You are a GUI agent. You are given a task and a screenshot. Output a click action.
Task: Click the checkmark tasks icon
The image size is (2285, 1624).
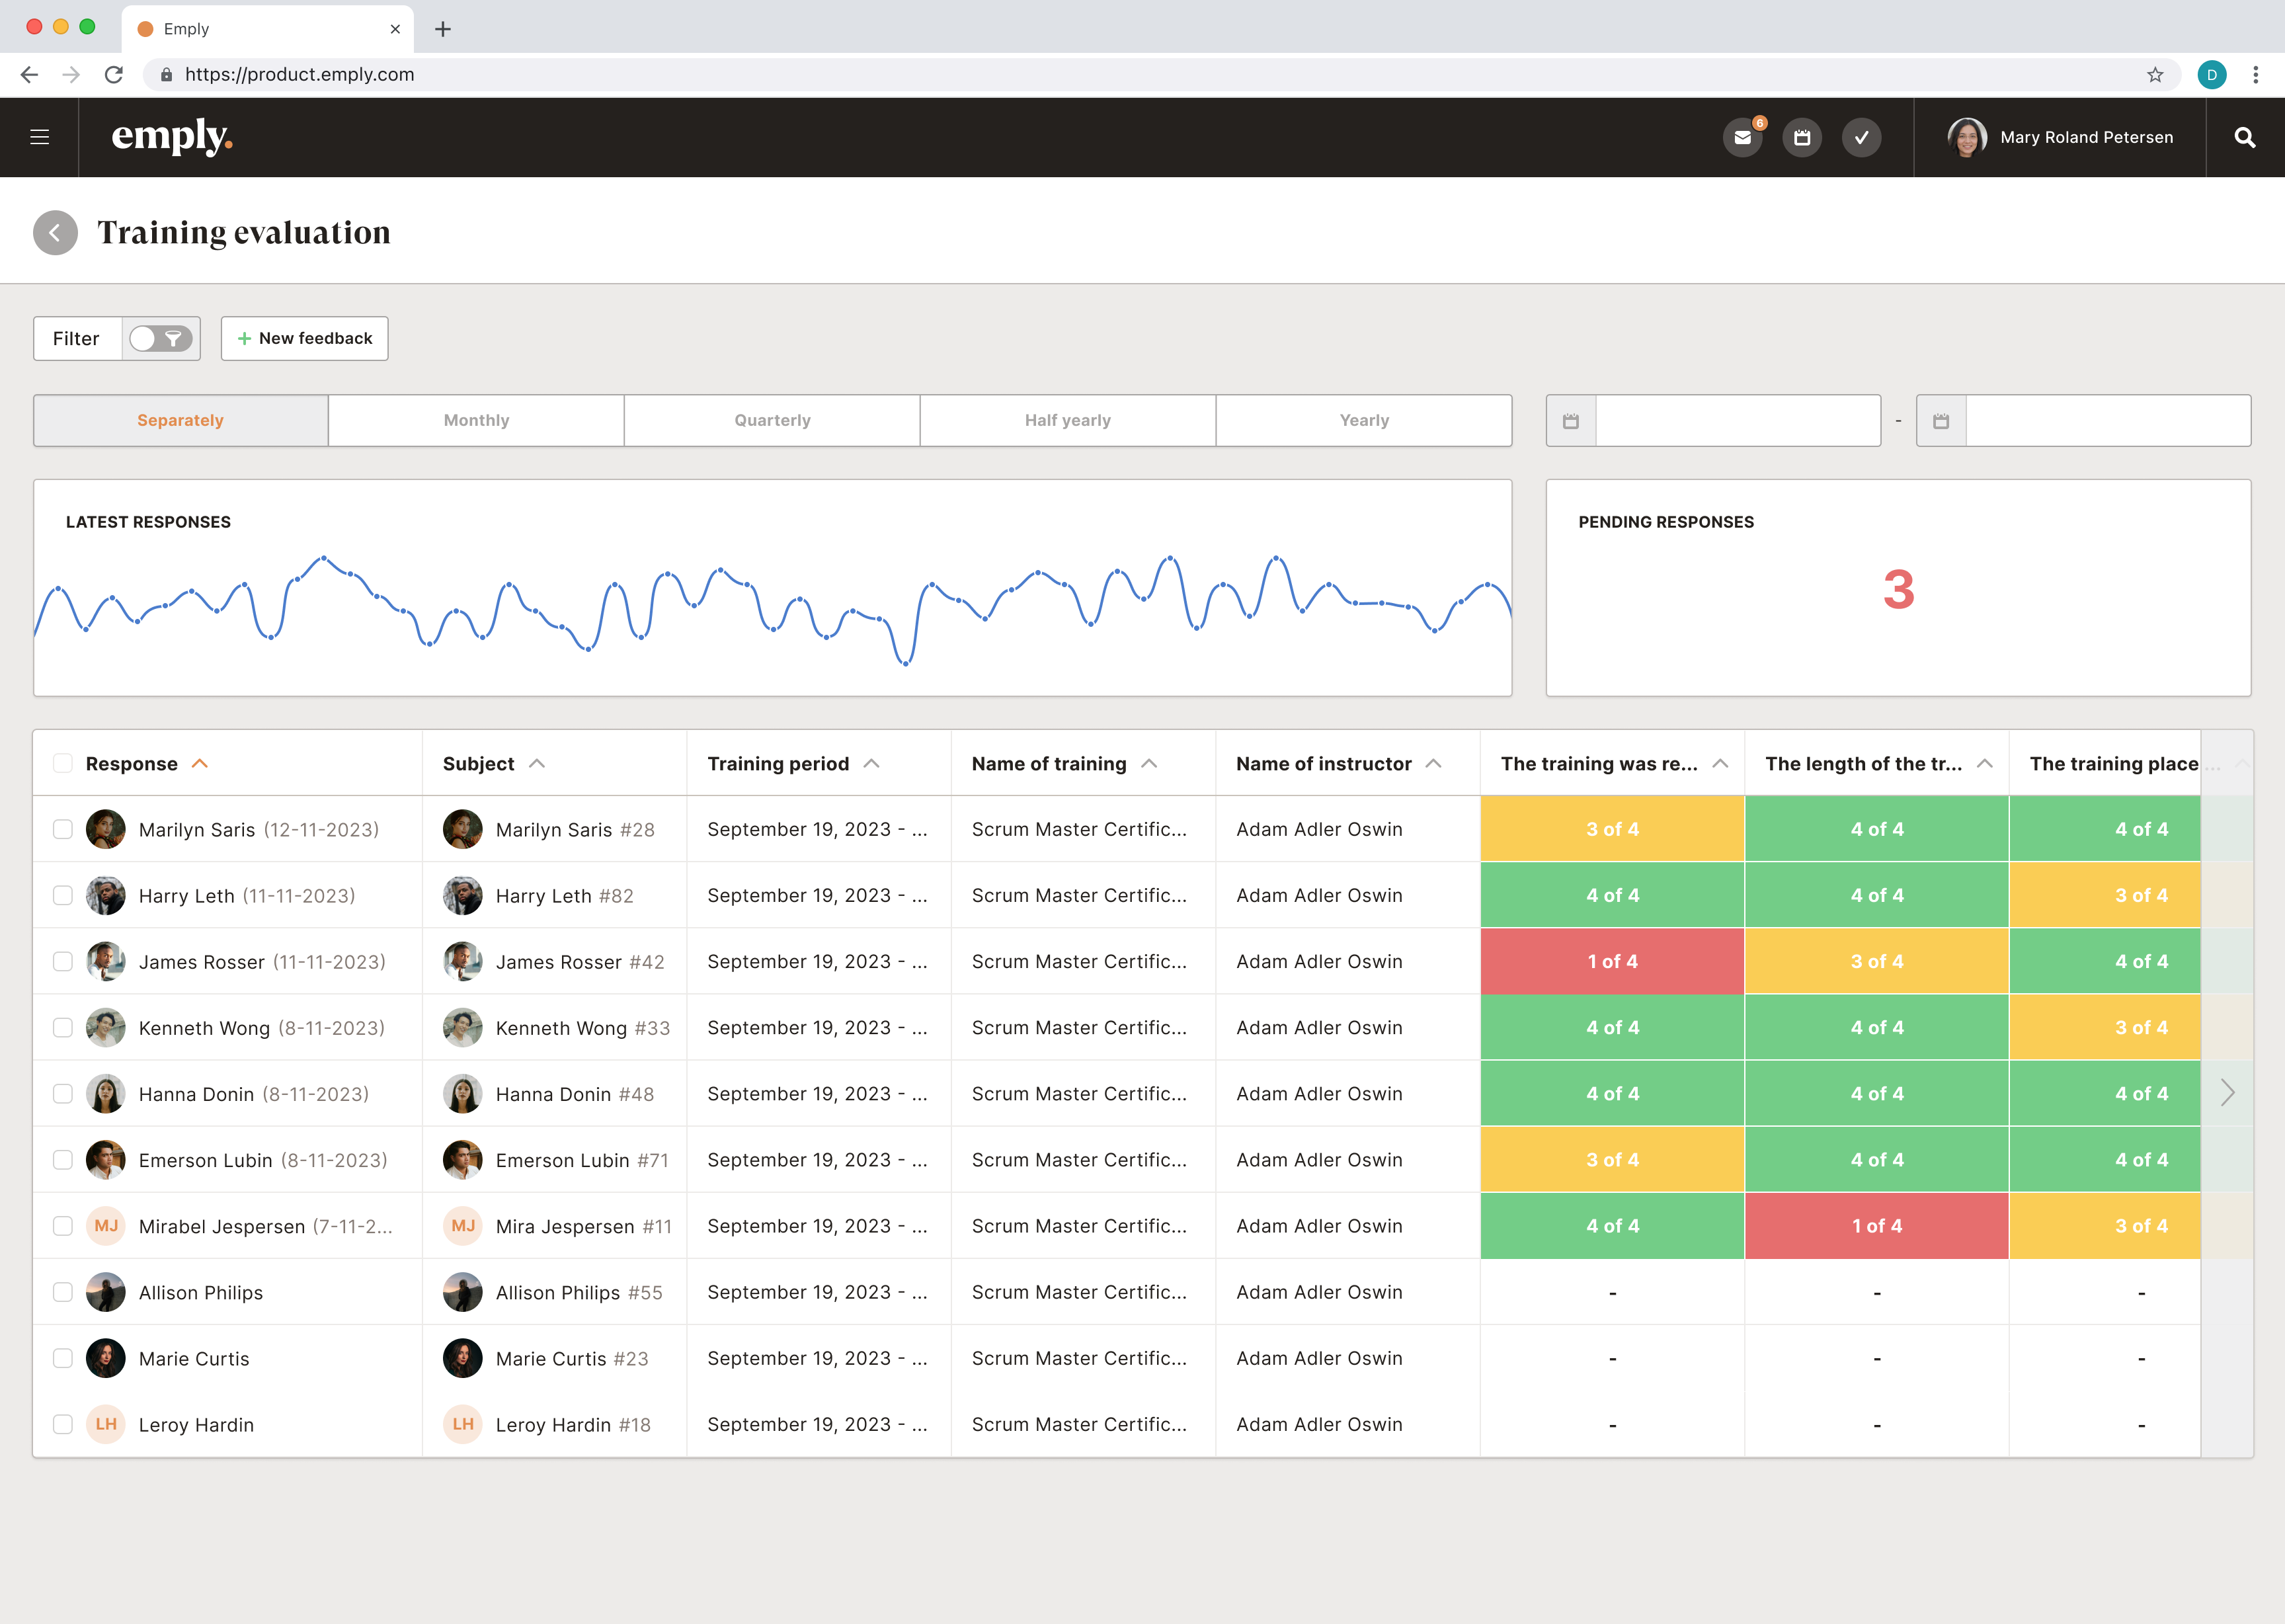[1862, 137]
